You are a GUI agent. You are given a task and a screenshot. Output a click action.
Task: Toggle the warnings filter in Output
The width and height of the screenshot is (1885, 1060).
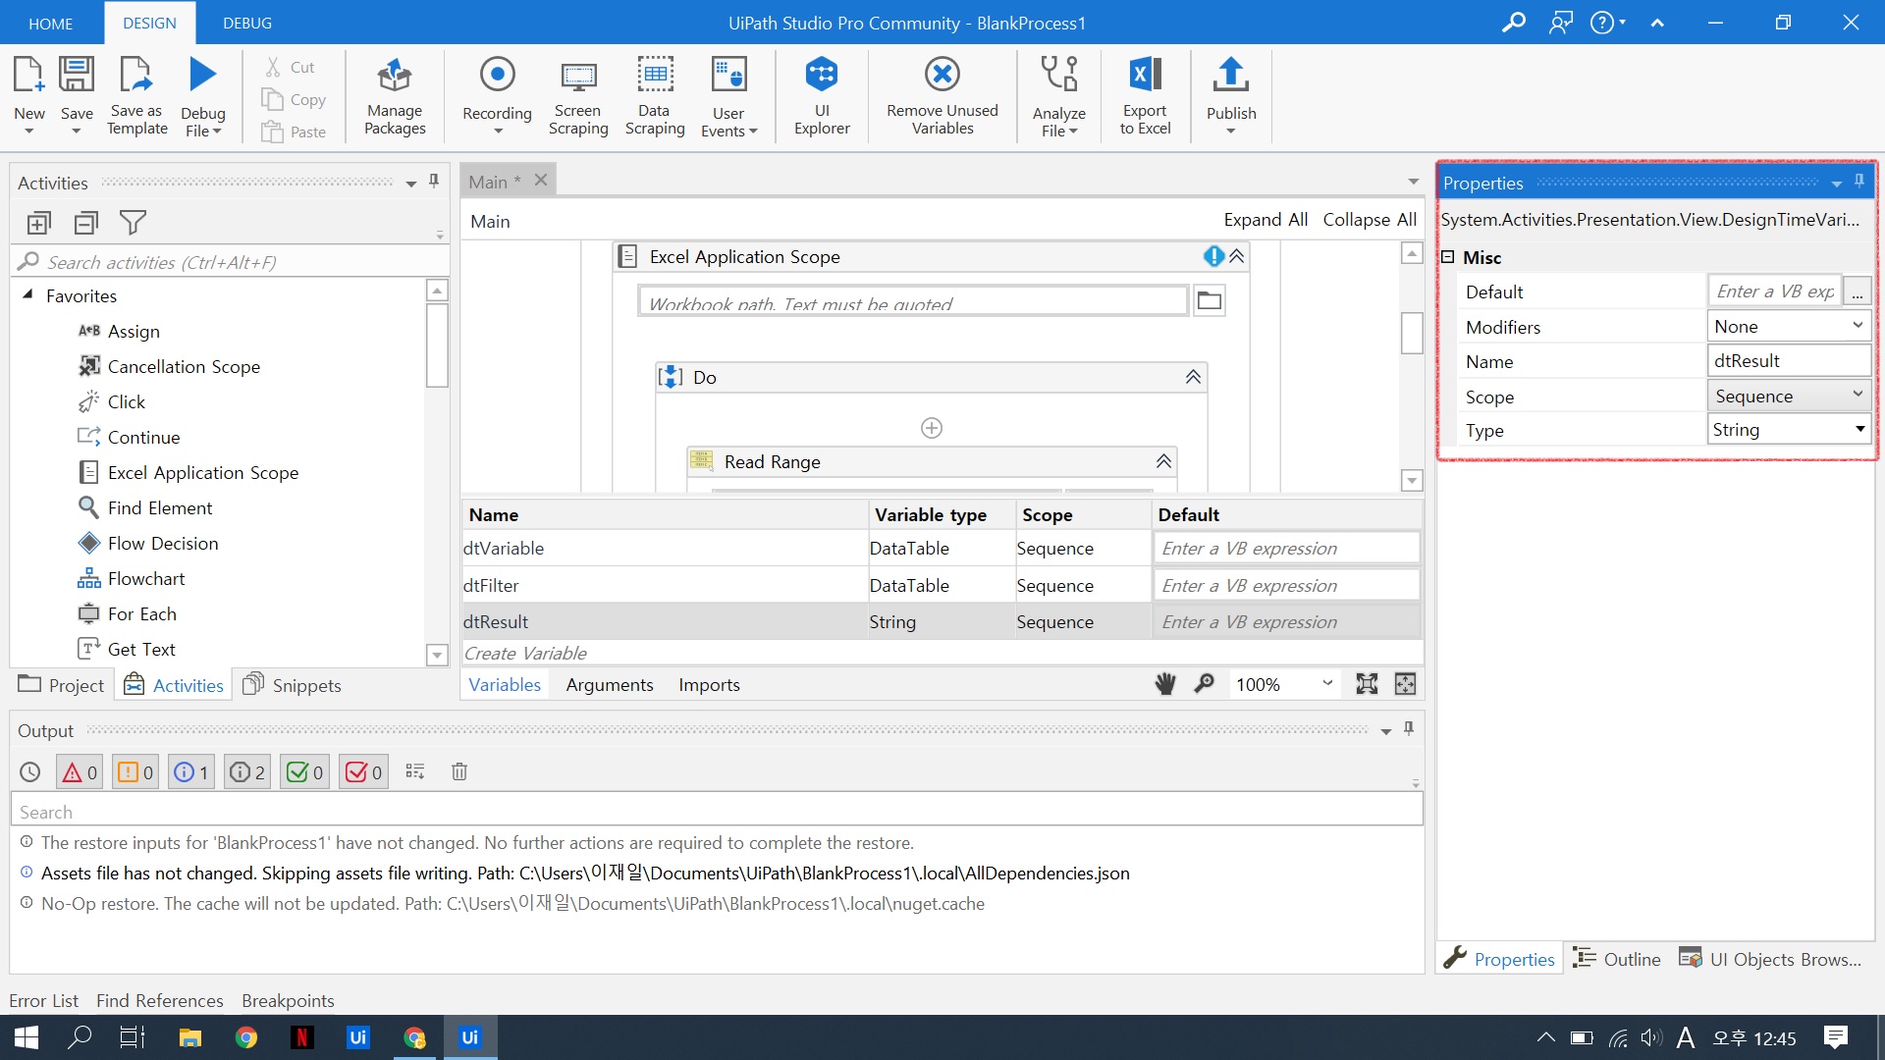coord(135,772)
